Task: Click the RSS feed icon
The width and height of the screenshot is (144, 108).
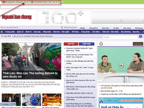Action: click(143, 32)
